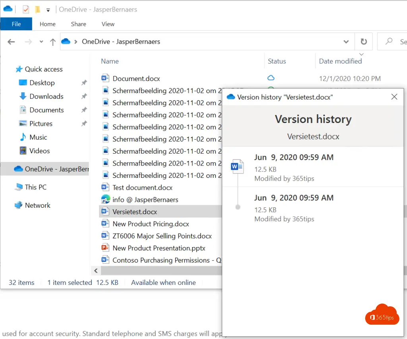Open This PC in navigation pane
The width and height of the screenshot is (407, 339).
click(36, 187)
